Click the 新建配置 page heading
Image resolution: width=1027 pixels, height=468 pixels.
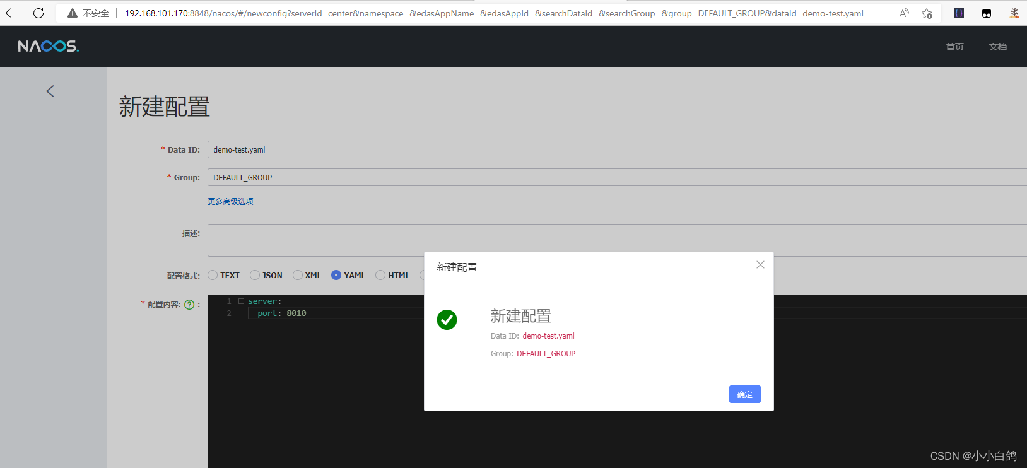pyautogui.click(x=165, y=107)
